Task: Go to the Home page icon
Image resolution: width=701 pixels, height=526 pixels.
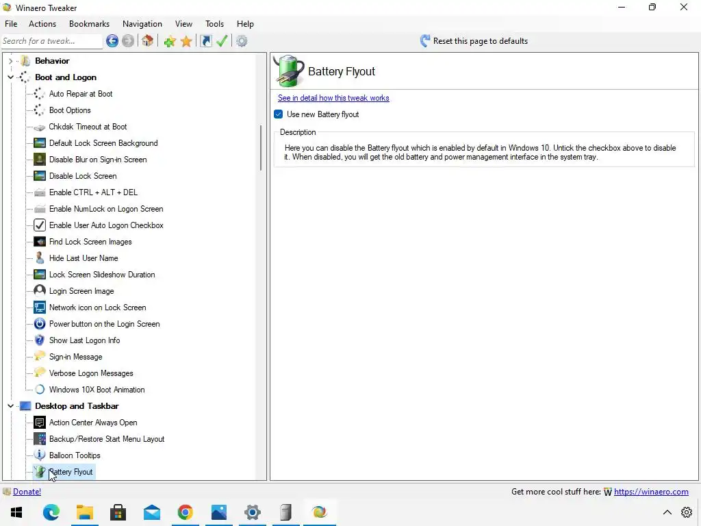Action: pyautogui.click(x=148, y=41)
